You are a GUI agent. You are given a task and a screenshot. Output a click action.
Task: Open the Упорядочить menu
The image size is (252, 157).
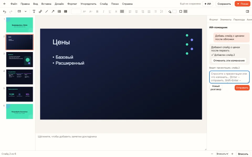point(88,4)
